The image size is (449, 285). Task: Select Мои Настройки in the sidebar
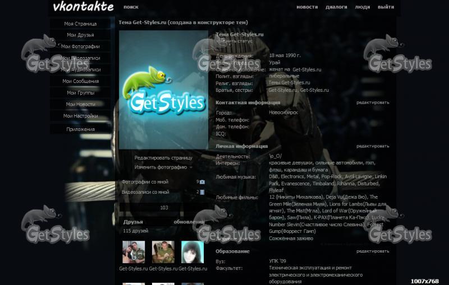tap(80, 116)
